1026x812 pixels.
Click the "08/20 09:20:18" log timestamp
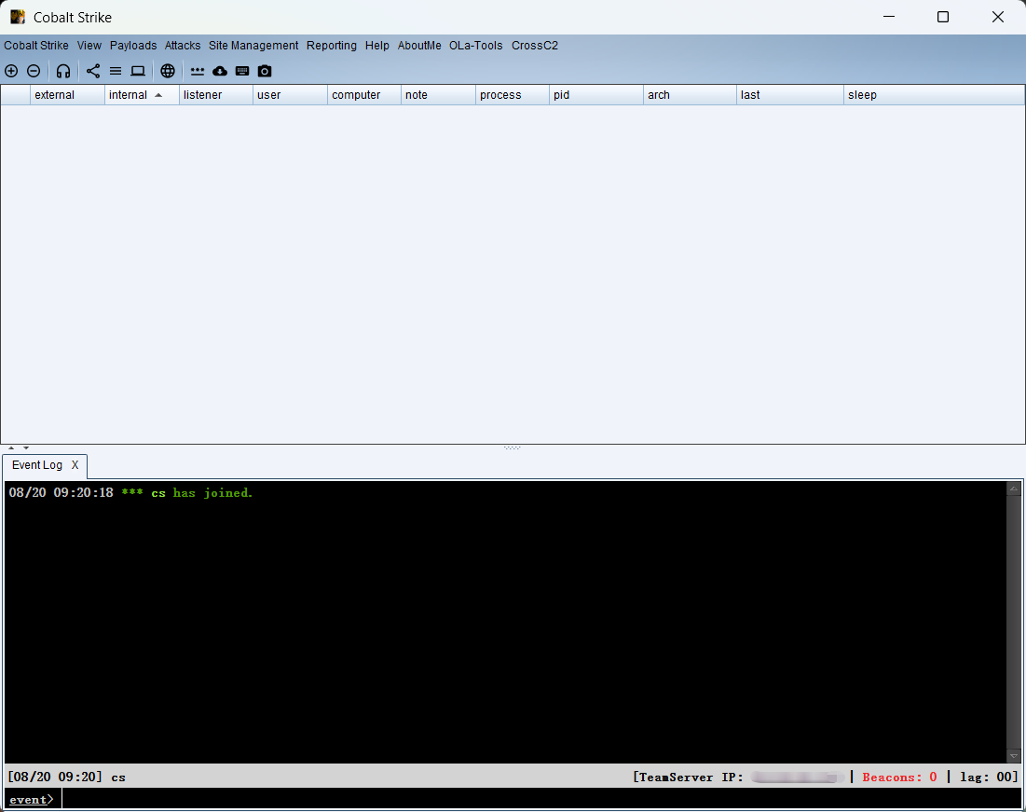61,493
